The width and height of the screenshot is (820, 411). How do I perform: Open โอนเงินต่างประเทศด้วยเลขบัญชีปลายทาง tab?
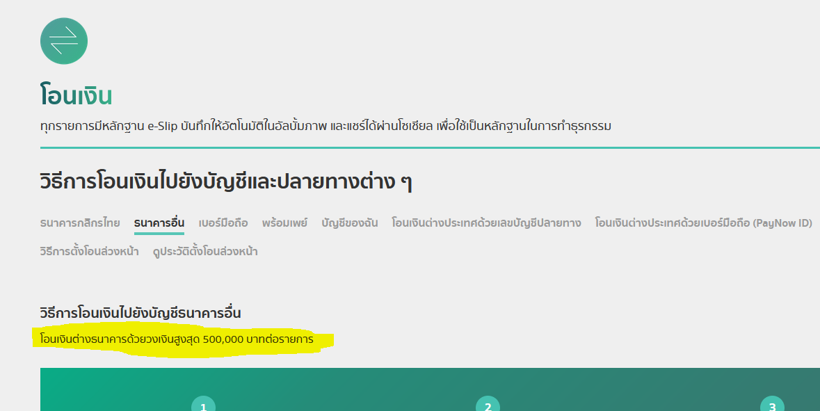(x=486, y=223)
